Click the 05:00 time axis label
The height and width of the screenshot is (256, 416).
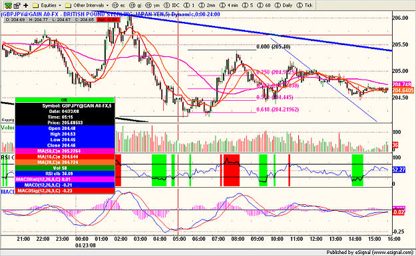[179, 239]
